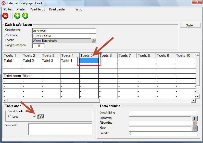Select the Tafel 2 cell
203x143 pixels.
pyautogui.click(x=32, y=61)
